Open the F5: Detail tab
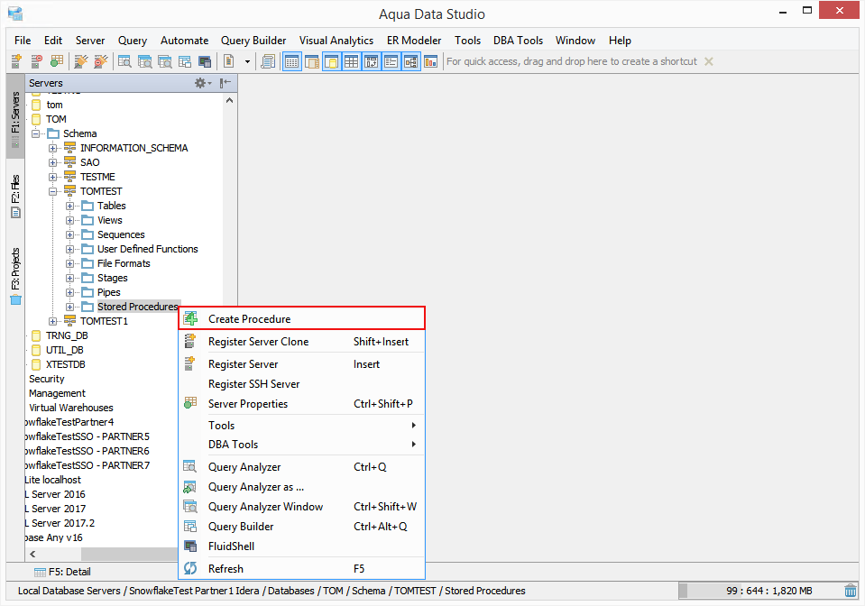 (62, 571)
